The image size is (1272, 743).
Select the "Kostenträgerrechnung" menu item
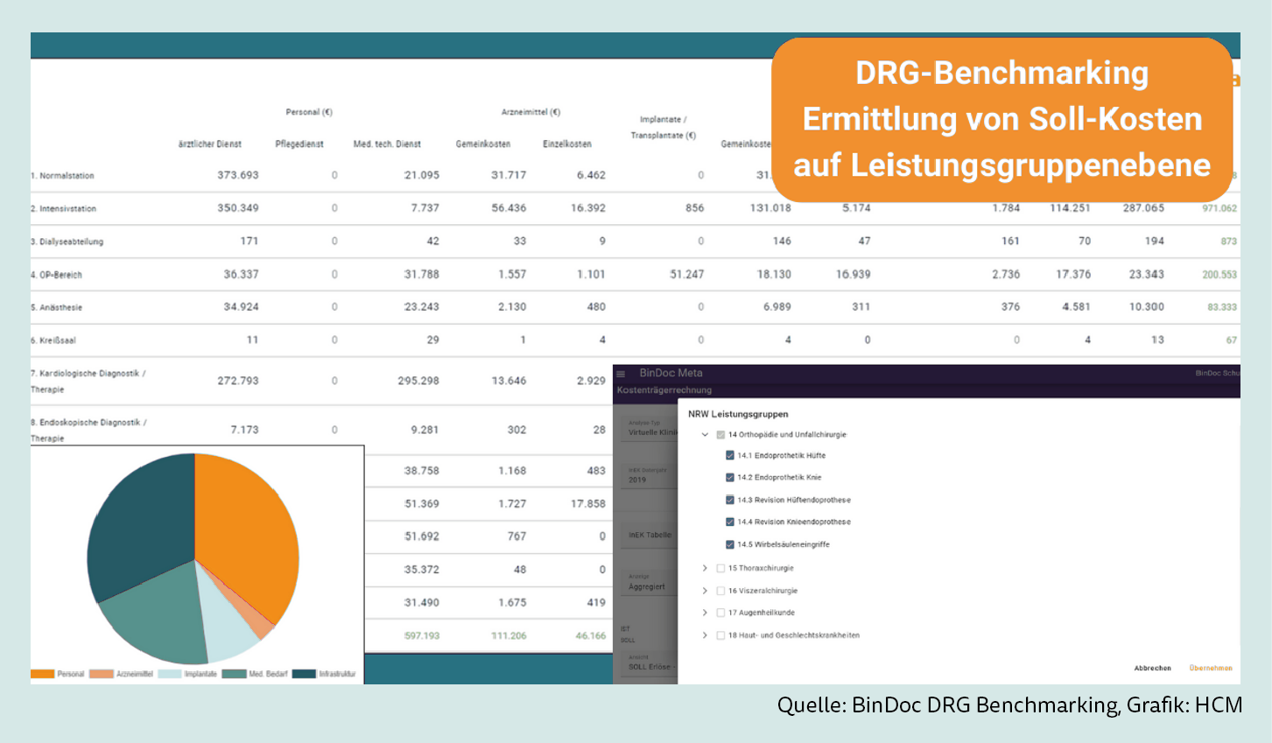tap(663, 389)
